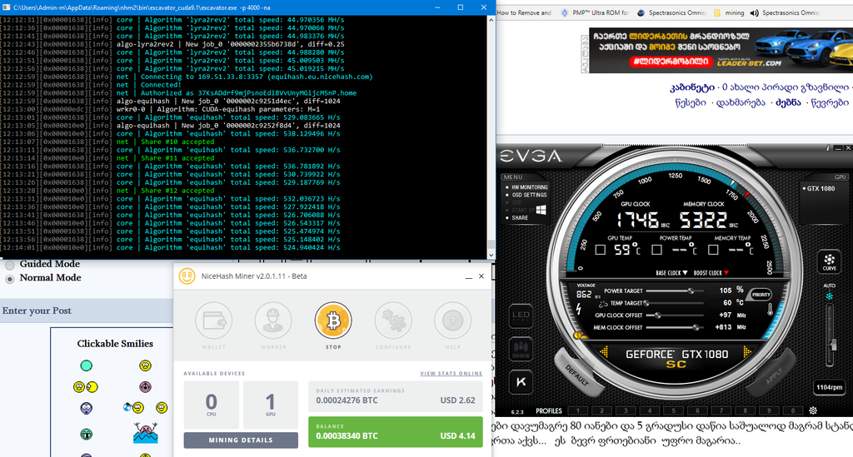Open the NiceHash Help icon

[x=452, y=320]
